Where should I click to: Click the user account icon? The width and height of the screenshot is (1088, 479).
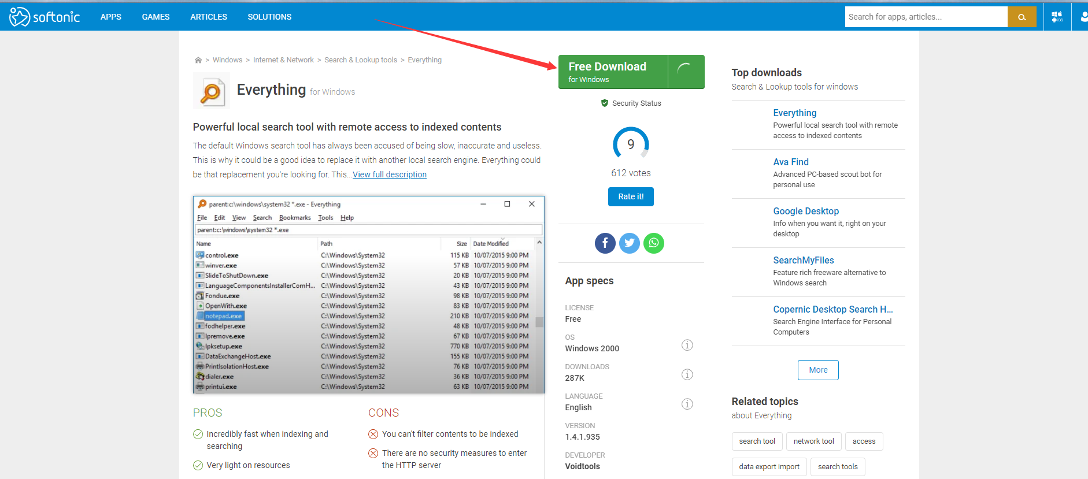pos(1083,17)
